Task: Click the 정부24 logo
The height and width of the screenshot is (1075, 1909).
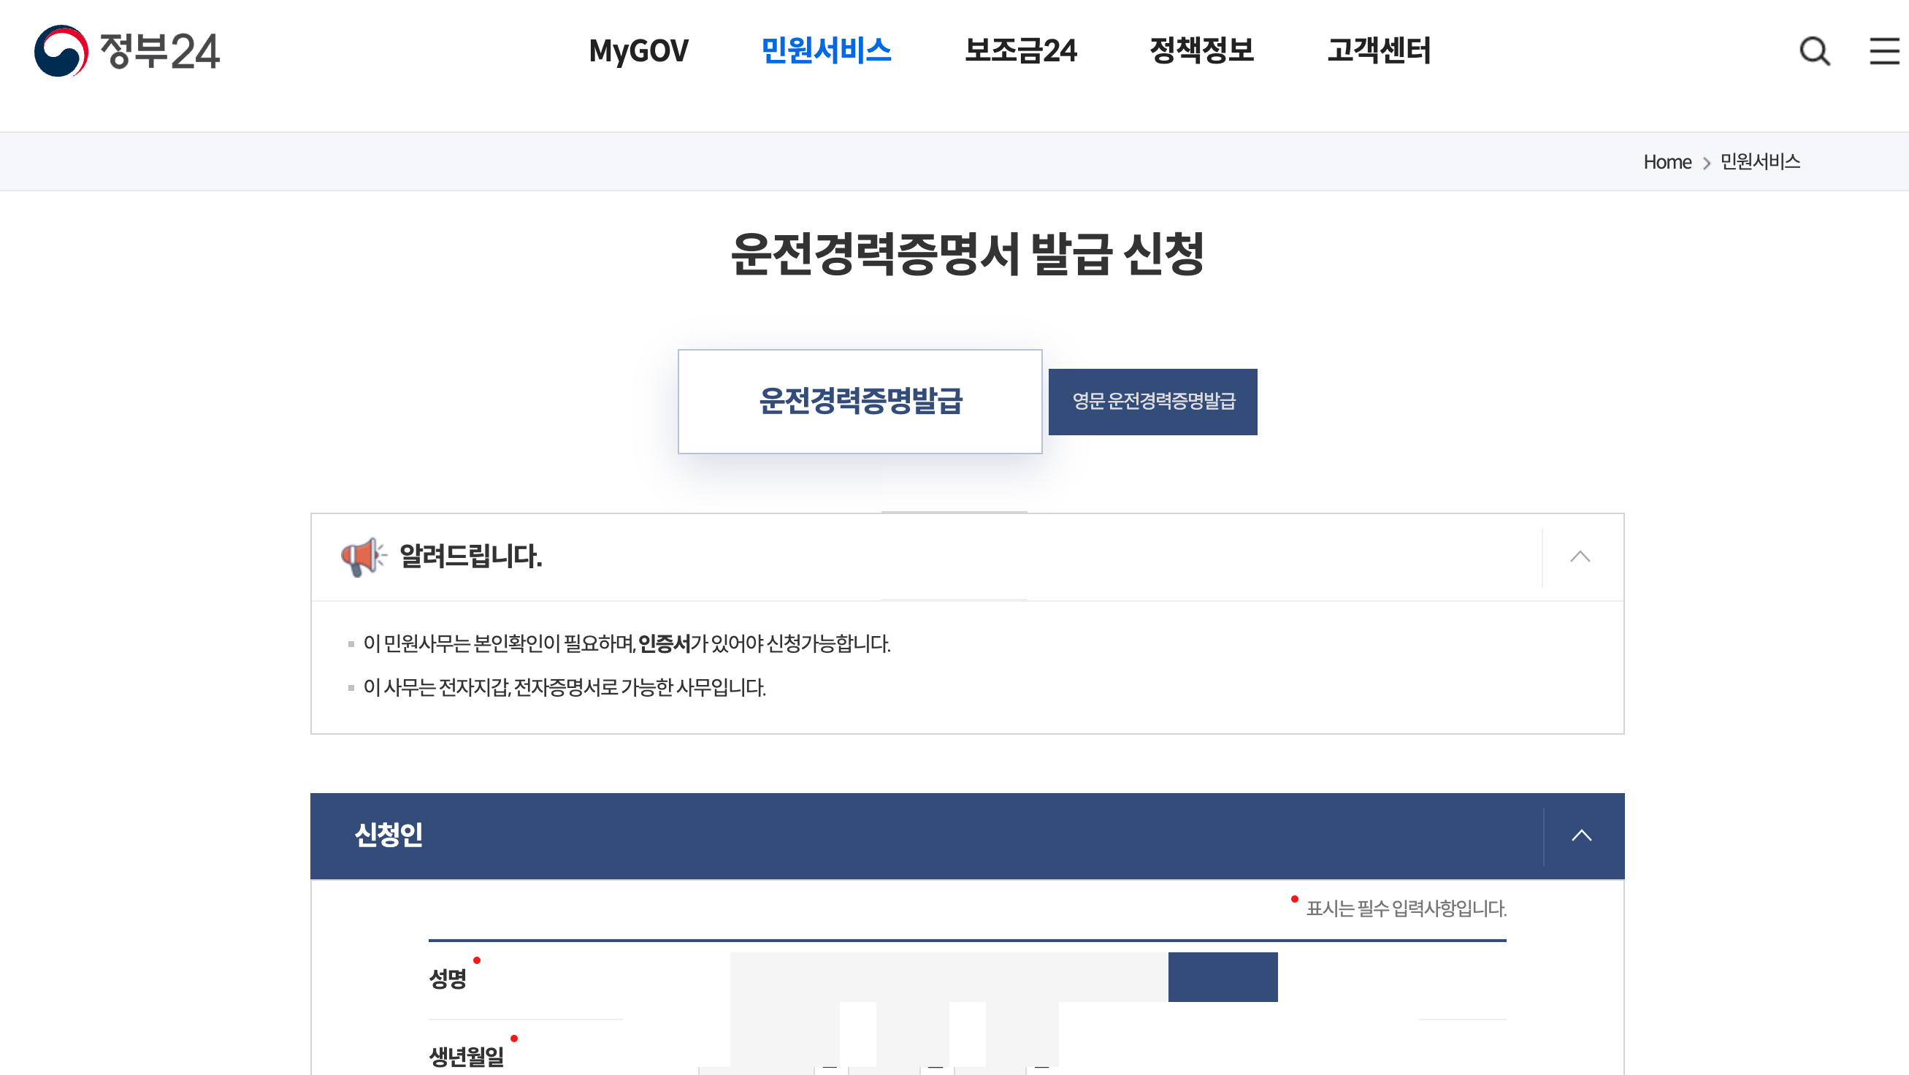Action: [127, 50]
